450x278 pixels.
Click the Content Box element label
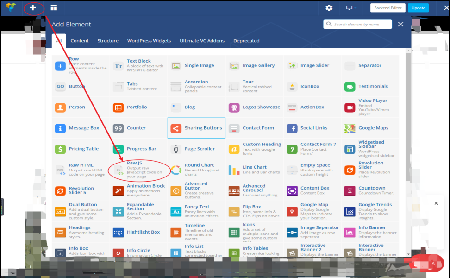point(315,188)
